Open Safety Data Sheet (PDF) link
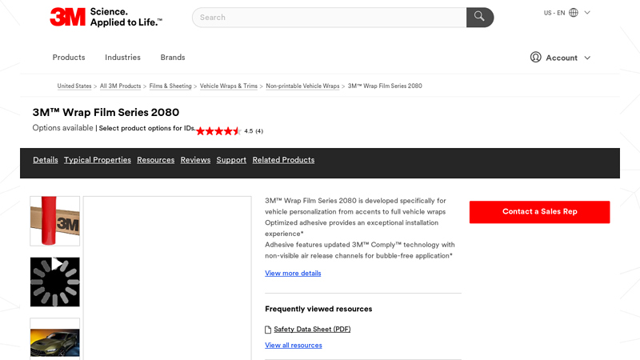640x360 pixels. click(x=312, y=329)
